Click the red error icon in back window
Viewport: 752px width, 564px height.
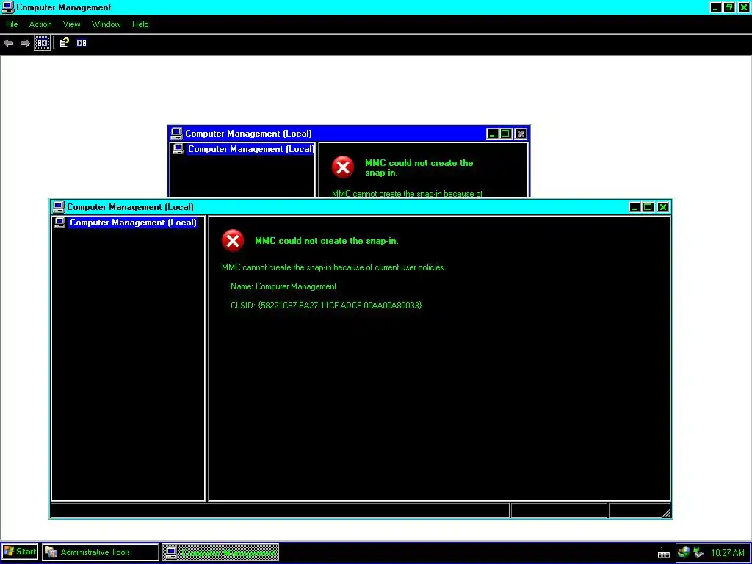(343, 167)
